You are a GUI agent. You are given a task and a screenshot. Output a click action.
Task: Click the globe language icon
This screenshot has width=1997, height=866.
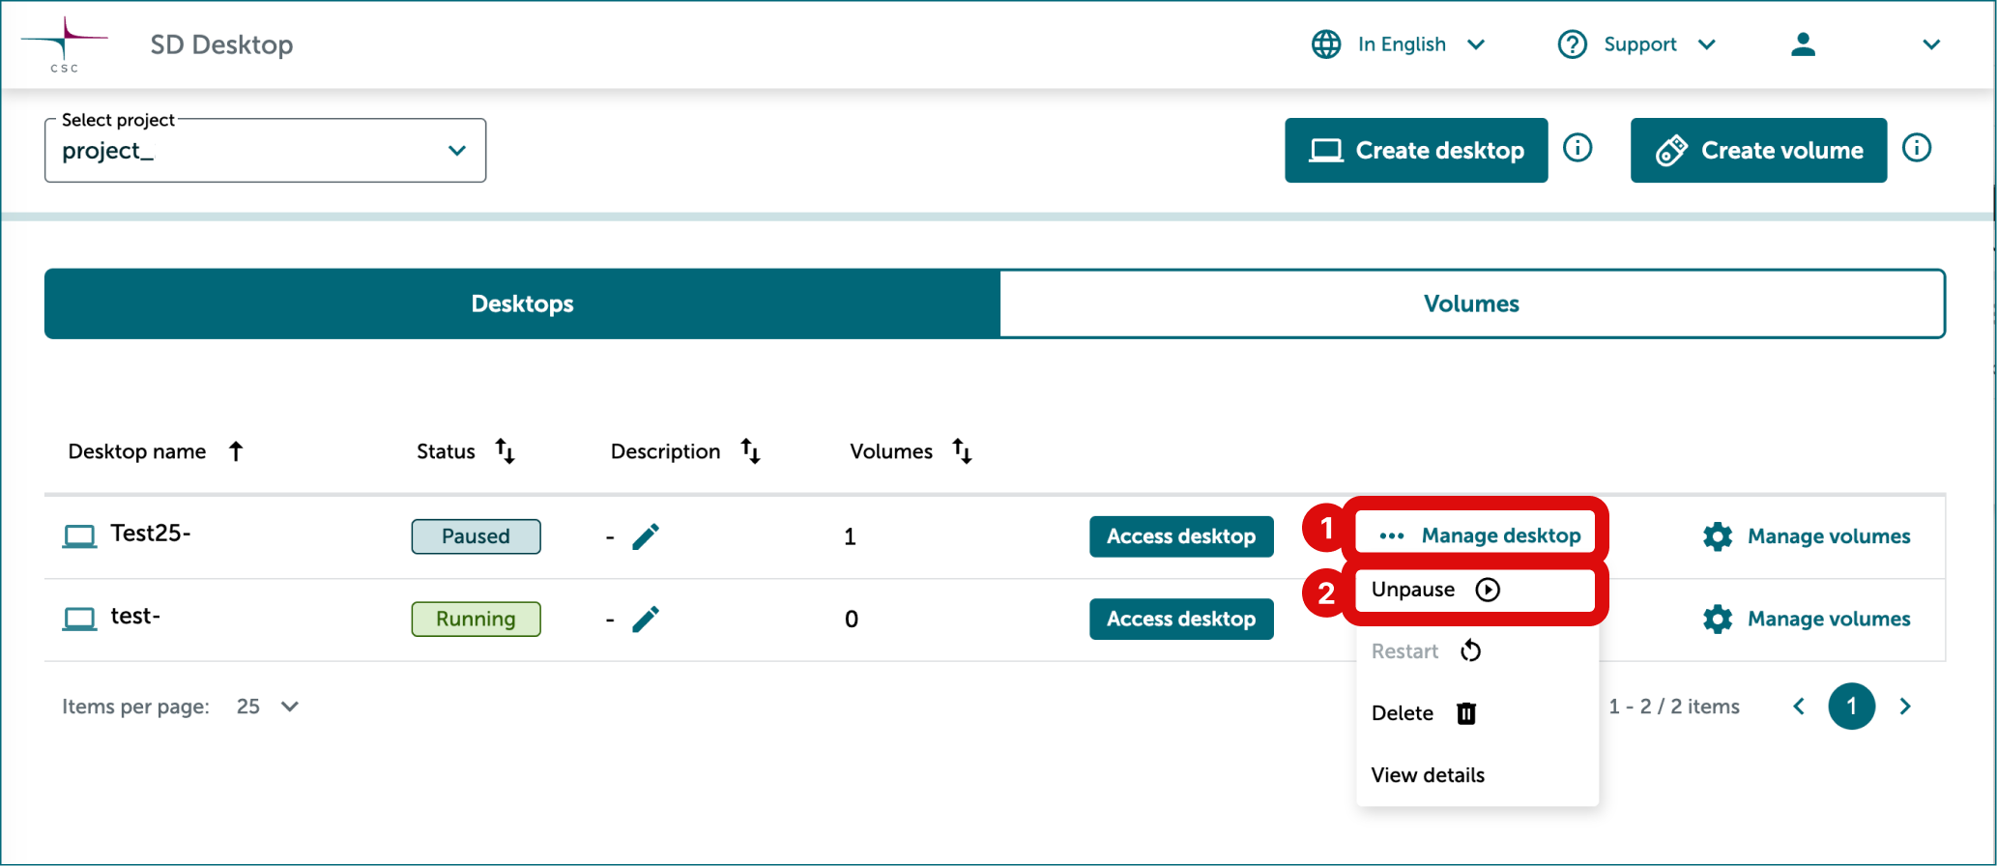coord(1326,44)
